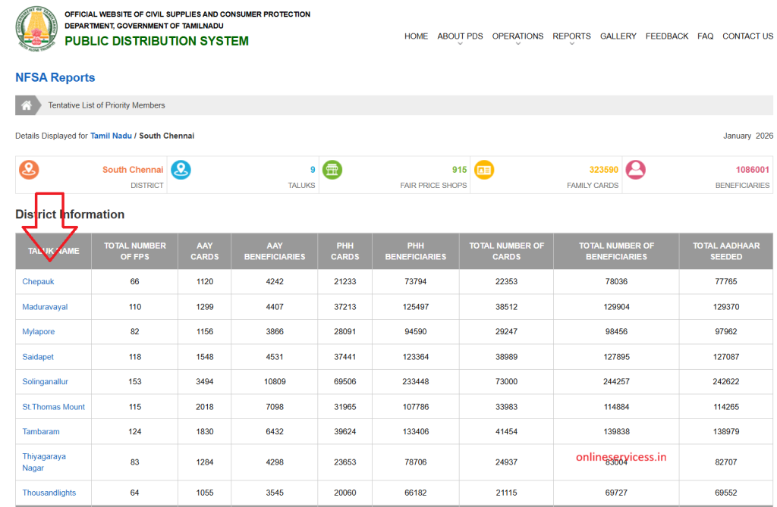
Task: Open the St.Thomas Mount taluk link
Action: coord(53,407)
